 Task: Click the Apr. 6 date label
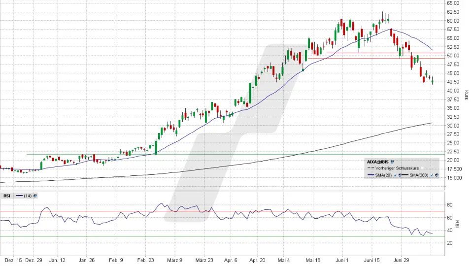(231, 260)
